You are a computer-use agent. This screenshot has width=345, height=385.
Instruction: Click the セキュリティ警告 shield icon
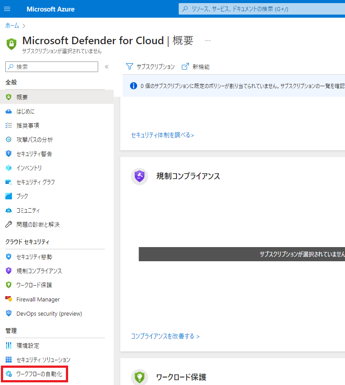point(8,154)
